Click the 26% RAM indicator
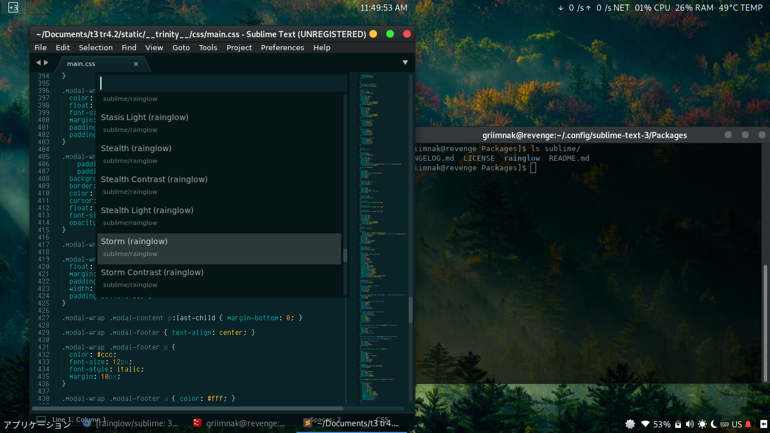Screen dimensions: 770x433 694,7
